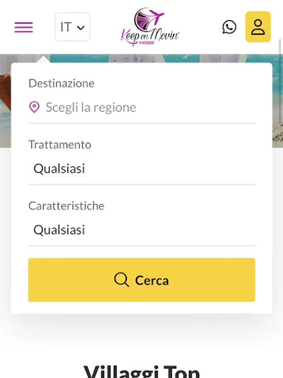Expand the IT language selector
Screen dimensions: 283x378
(72, 27)
